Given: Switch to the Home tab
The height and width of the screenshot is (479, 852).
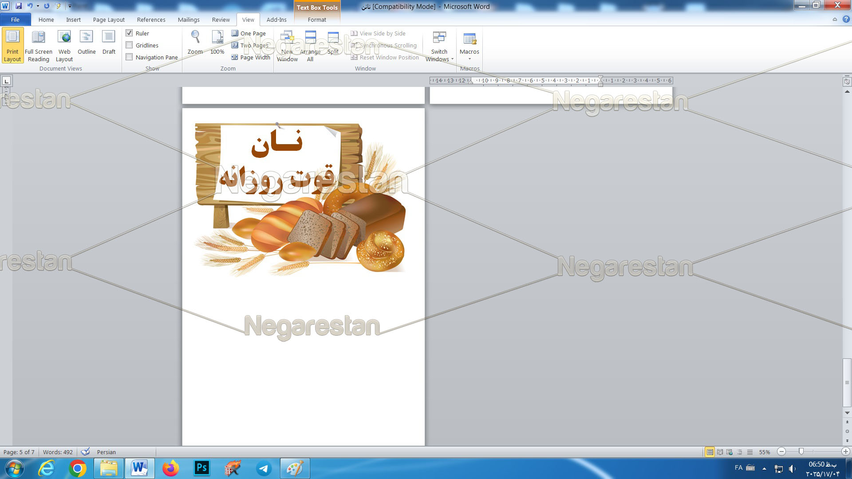Looking at the screenshot, I should pos(46,20).
